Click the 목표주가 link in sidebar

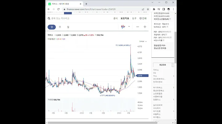pos(166,24)
